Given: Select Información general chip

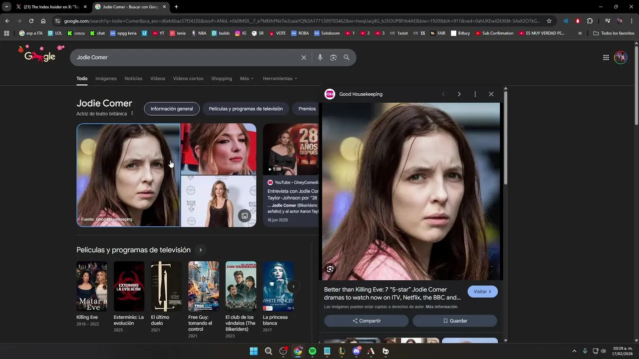Looking at the screenshot, I should click(x=172, y=109).
